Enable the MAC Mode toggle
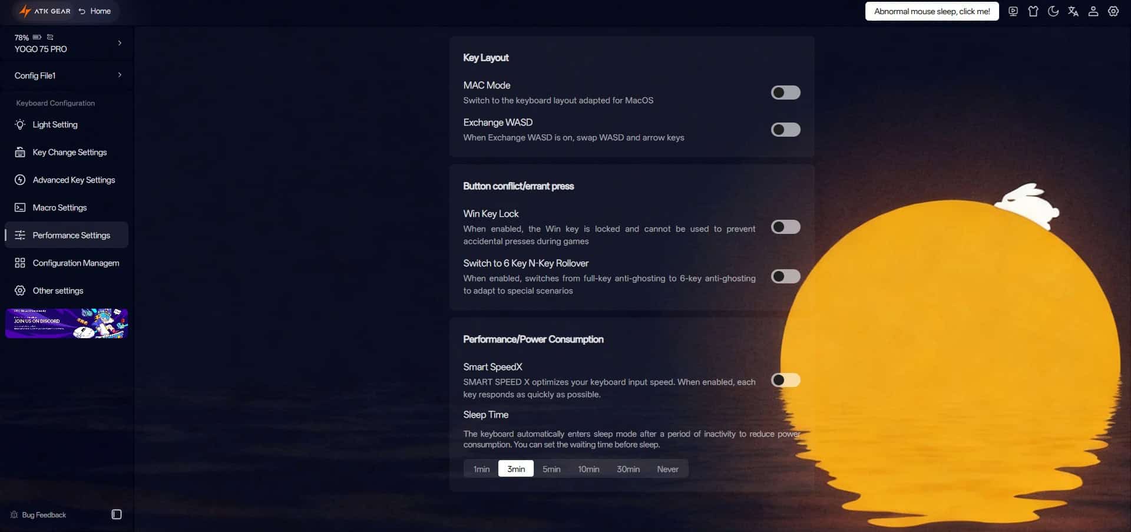This screenshot has height=532, width=1131. pos(786,92)
